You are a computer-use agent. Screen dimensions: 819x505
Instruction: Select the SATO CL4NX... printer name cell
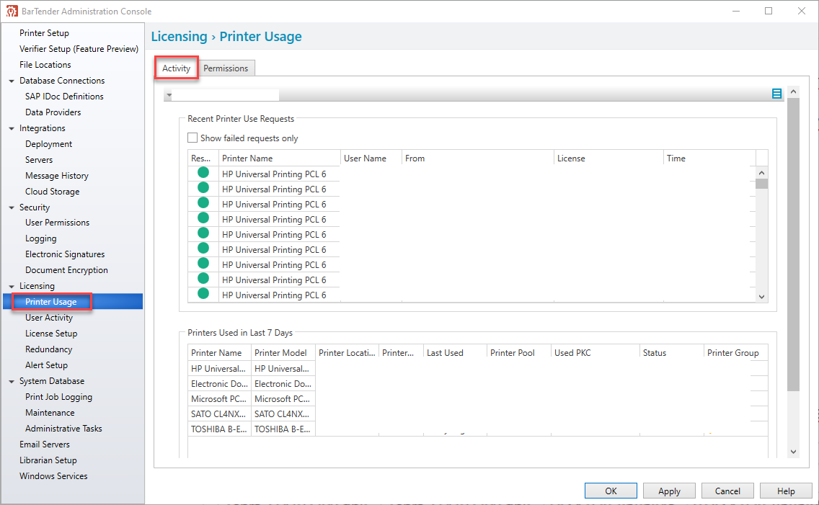coord(219,414)
